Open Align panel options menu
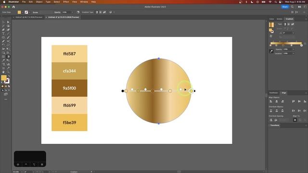Image resolution: width=308 pixels, height=173 pixels. point(306,93)
